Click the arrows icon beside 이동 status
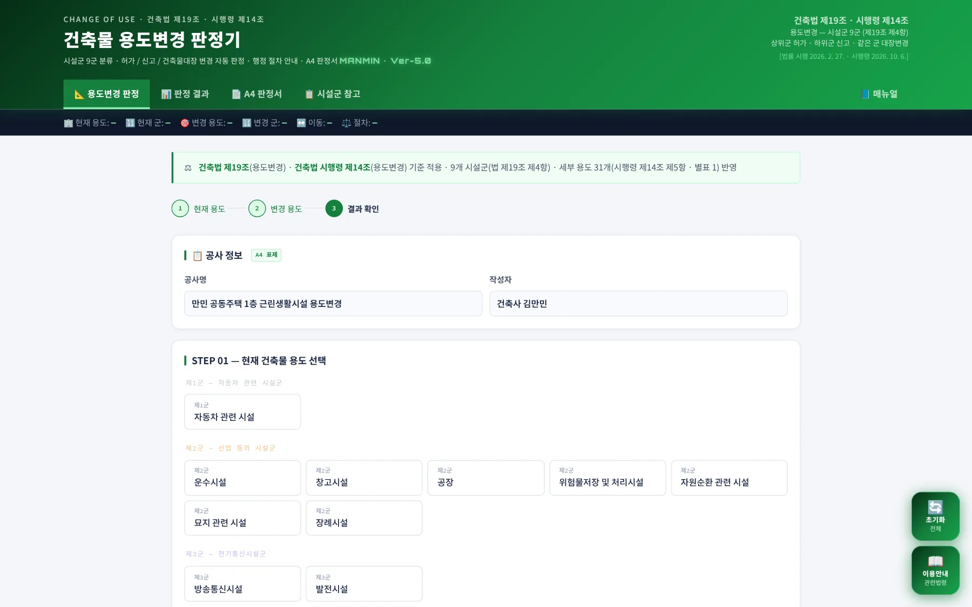972x607 pixels. pos(301,123)
